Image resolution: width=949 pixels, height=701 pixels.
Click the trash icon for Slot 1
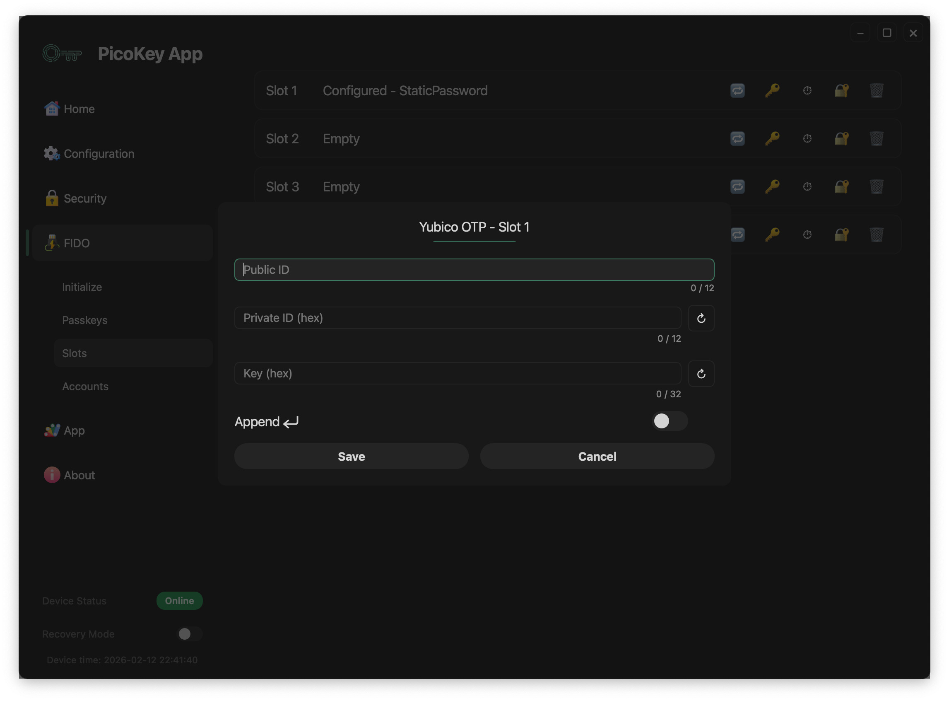point(877,90)
